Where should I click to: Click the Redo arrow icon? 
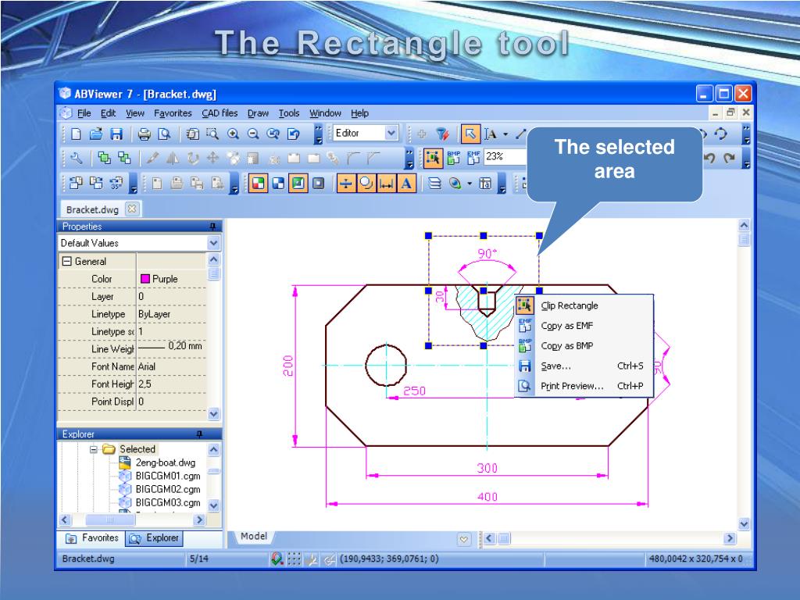pyautogui.click(x=729, y=158)
